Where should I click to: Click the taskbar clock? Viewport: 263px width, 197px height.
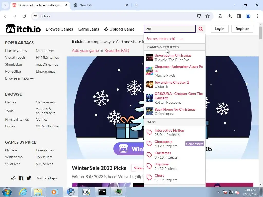(x=250, y=192)
